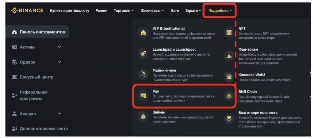This screenshot has width=314, height=138.
Task: Go to the Earn menu item
Action: pos(175,10)
